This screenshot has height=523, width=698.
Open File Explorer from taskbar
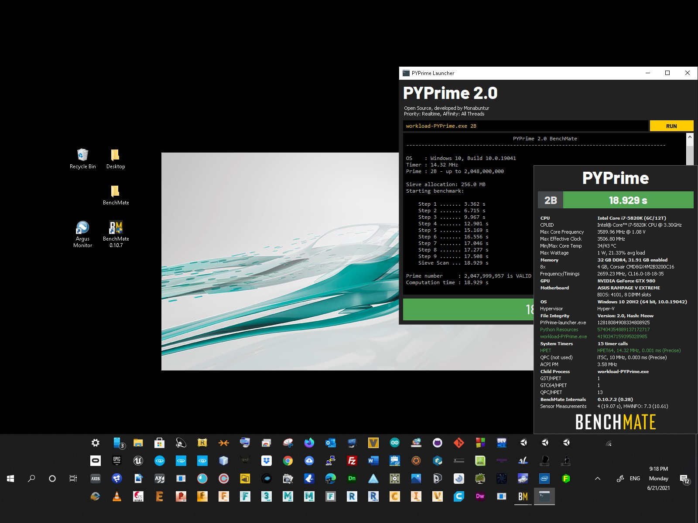[138, 443]
